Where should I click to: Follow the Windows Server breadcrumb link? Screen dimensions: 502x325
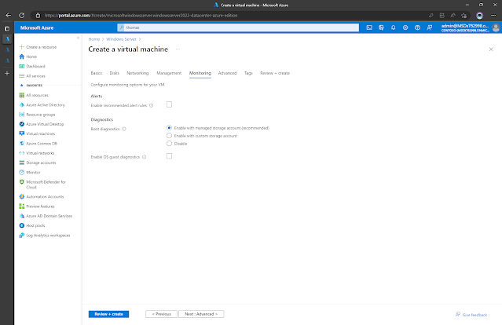point(121,39)
